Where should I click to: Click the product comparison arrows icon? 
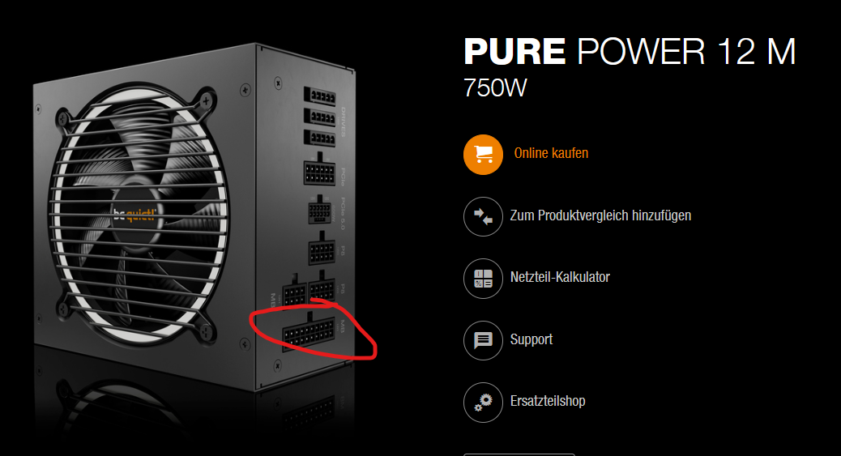(483, 217)
